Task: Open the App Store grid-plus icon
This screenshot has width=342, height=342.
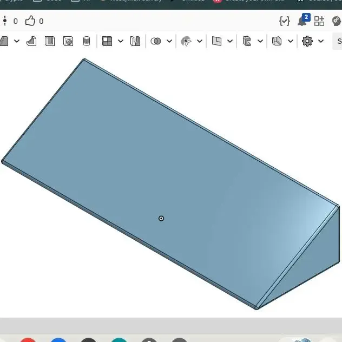Action: [x=319, y=21]
